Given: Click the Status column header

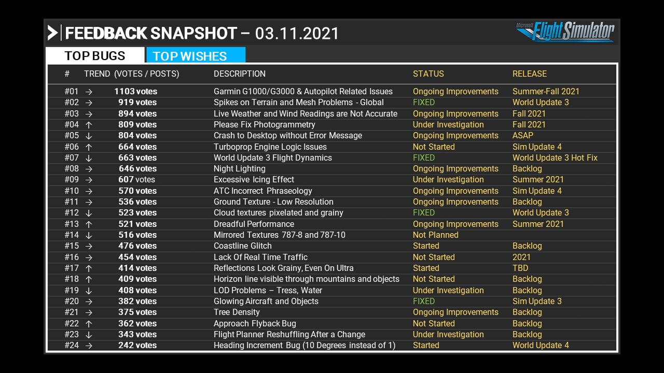Looking at the screenshot, I should point(428,74).
